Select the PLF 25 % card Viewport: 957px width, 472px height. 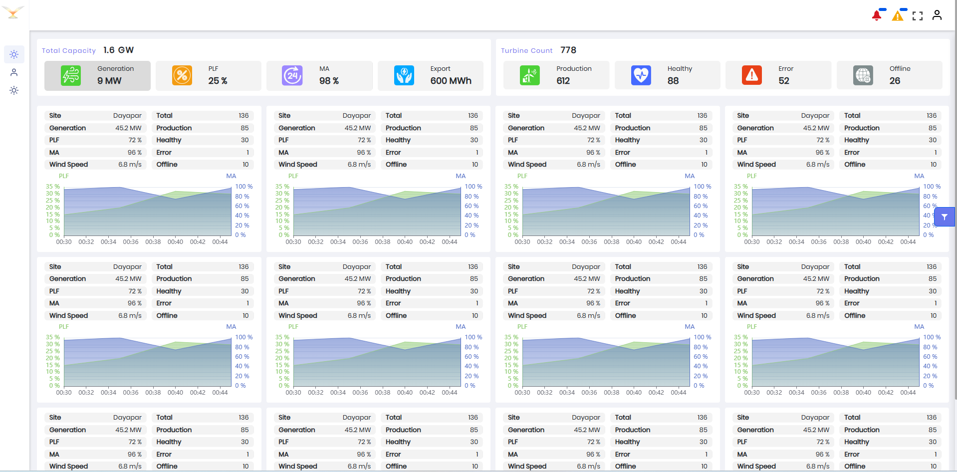coord(209,76)
